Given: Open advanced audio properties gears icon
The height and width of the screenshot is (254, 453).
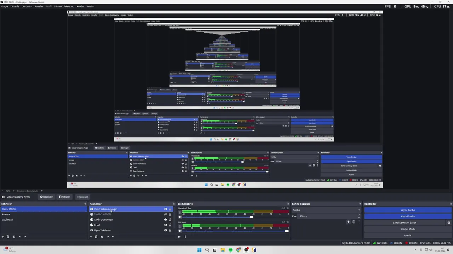Looking at the screenshot, I should [x=179, y=237].
